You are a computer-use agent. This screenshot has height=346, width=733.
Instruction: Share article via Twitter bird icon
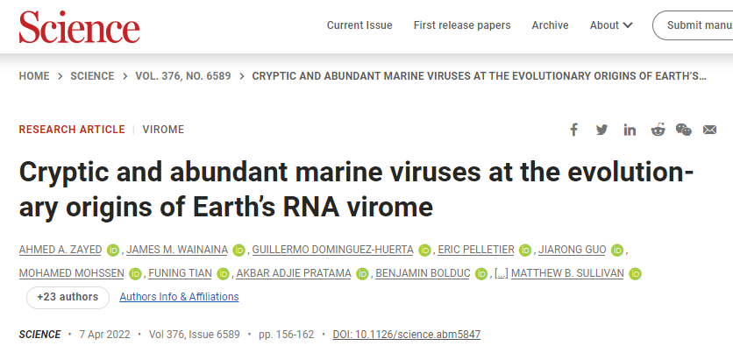click(601, 130)
